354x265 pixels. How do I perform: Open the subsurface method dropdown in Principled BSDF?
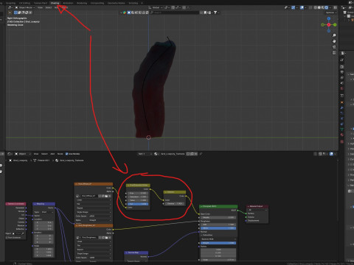click(x=218, y=239)
